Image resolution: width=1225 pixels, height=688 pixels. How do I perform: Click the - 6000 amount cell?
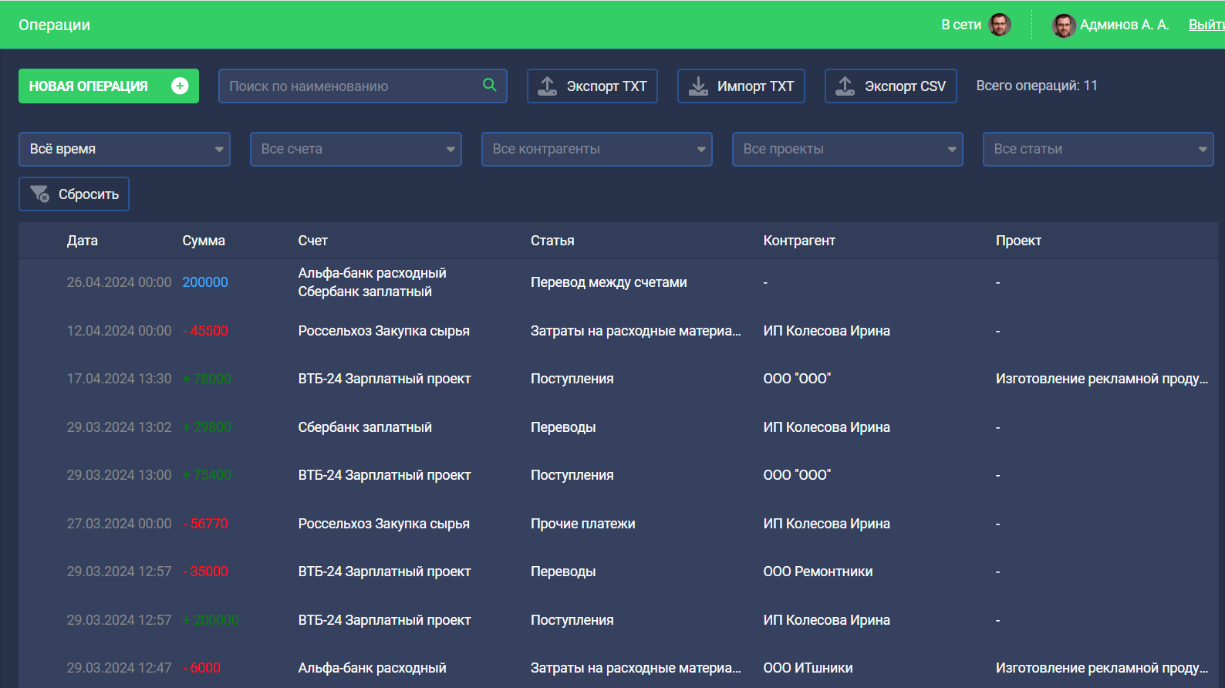201,668
